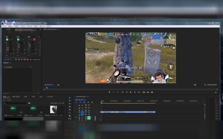
Task: Toggle mute M on second mixer channel
Action: click(18, 39)
